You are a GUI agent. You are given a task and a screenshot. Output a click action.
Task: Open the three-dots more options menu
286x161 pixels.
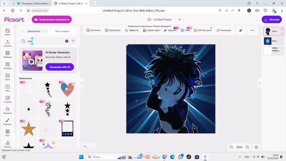point(252,30)
